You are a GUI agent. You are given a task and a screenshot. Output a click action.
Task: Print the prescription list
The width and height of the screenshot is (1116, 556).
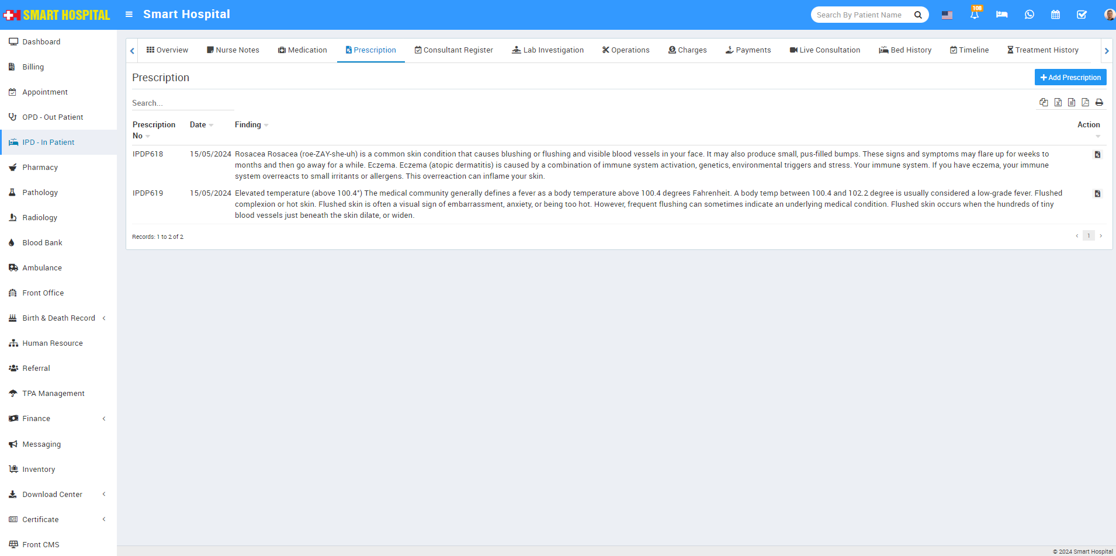[x=1100, y=102]
